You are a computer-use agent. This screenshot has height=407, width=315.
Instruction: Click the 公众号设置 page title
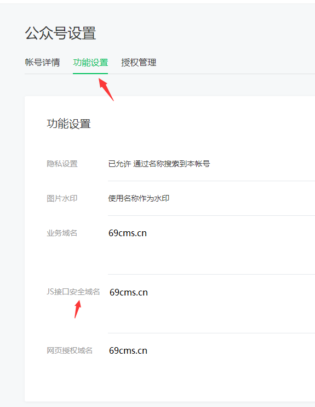(60, 33)
